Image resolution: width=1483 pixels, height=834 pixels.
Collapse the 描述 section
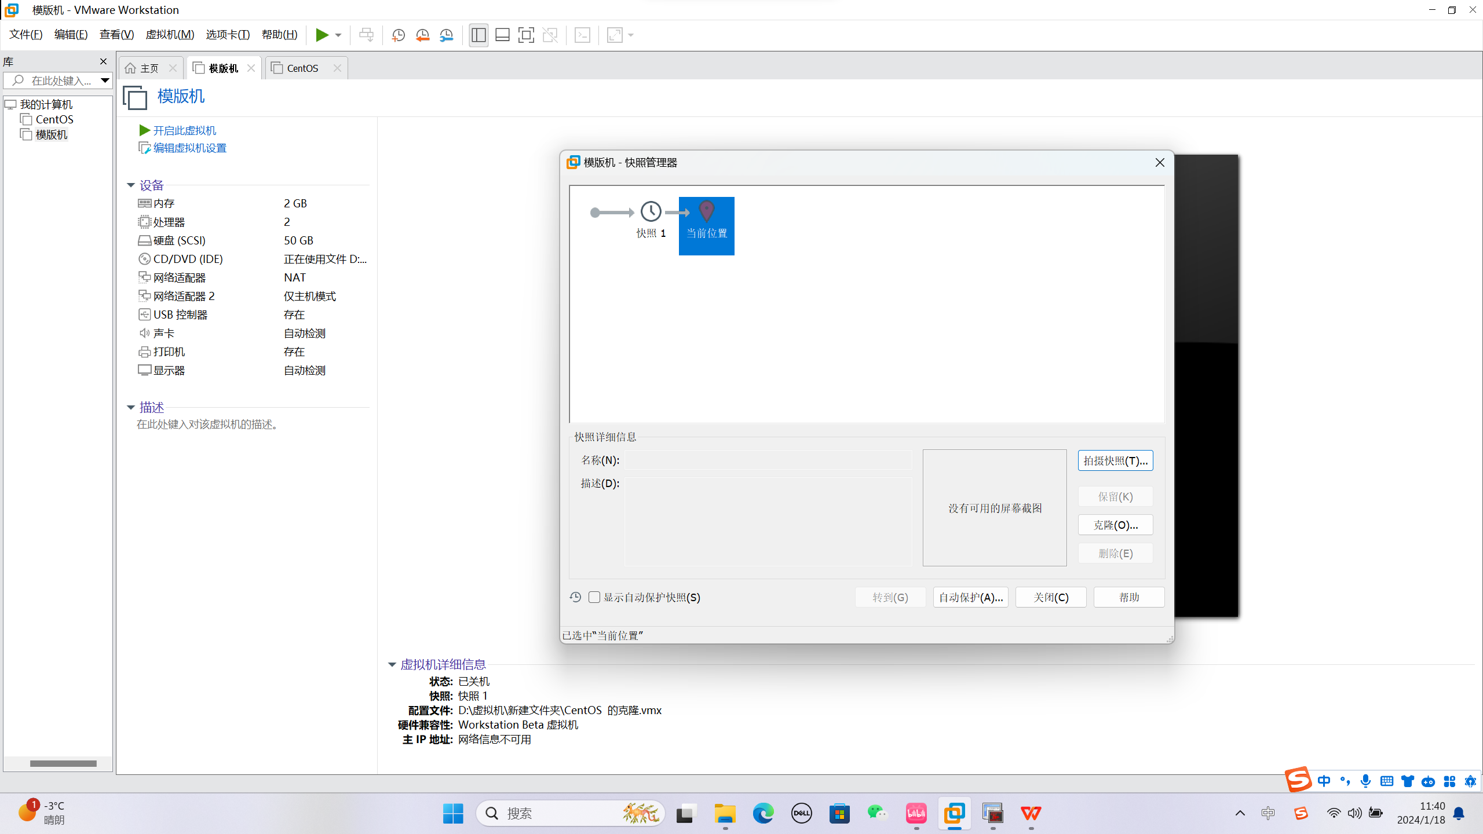click(x=131, y=408)
